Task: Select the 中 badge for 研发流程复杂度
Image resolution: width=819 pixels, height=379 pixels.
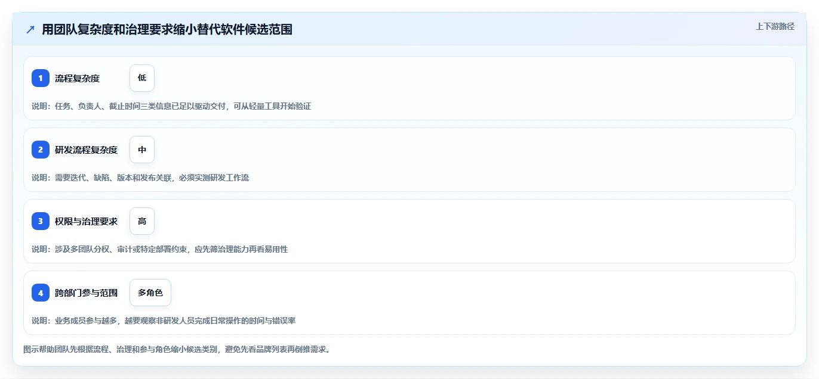Action: (142, 150)
